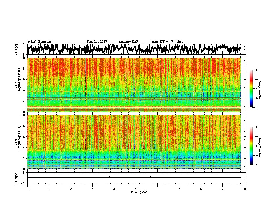The width and height of the screenshot is (275, 212).
Task: Select the "start UT = 7:10:1" text
Action: point(168,42)
